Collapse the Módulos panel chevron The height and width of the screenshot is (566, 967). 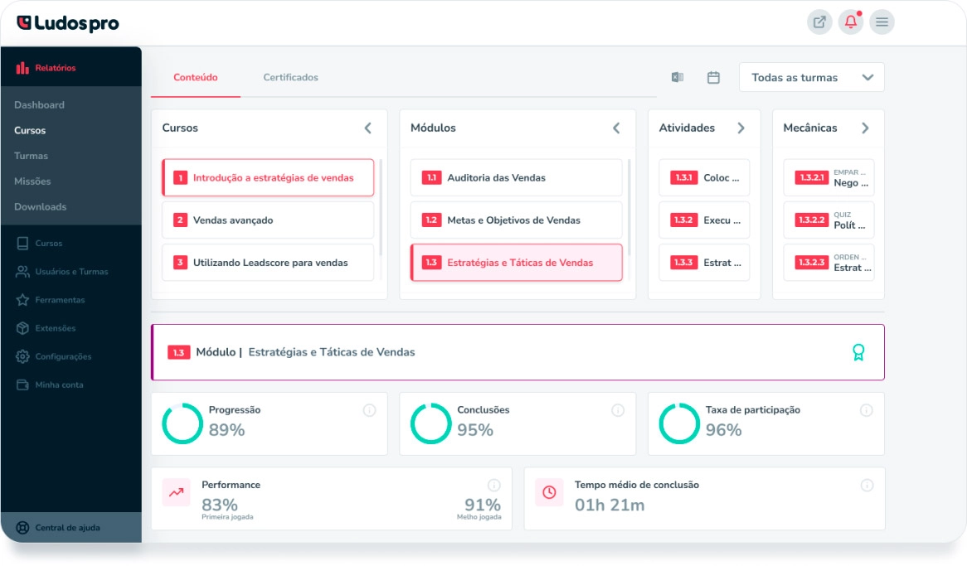pyautogui.click(x=616, y=128)
